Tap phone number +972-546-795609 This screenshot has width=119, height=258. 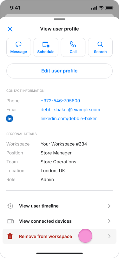pyautogui.click(x=60, y=101)
